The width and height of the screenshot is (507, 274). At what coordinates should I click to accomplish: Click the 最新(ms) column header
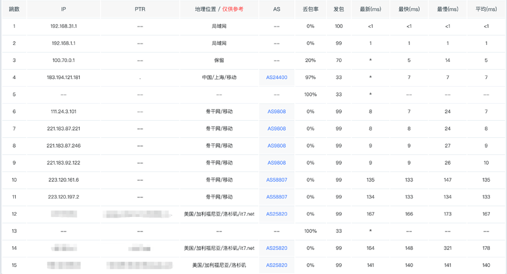(x=371, y=9)
